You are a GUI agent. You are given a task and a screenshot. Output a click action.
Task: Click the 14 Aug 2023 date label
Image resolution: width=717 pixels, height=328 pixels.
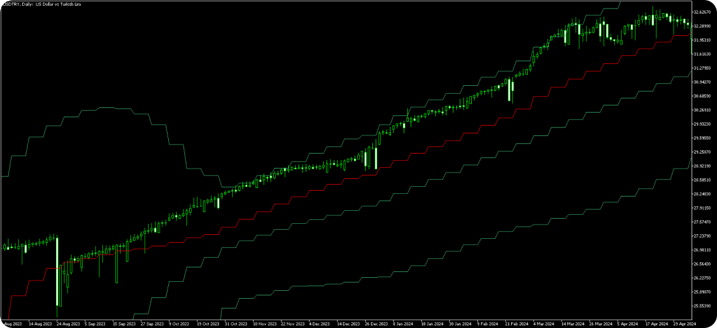(40, 323)
